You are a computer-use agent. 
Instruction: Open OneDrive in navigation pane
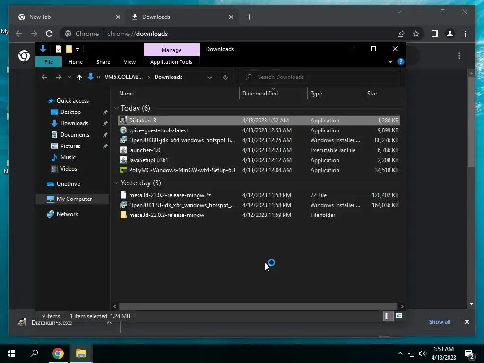68,184
